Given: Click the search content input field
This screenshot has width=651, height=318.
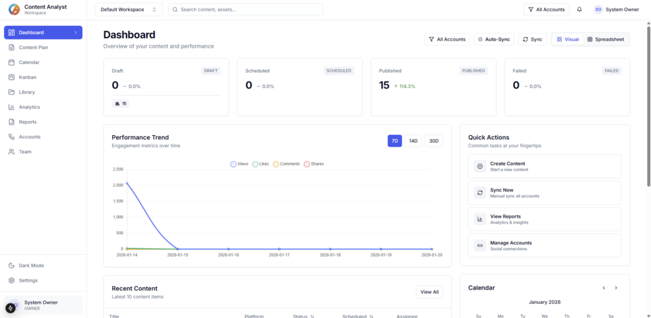Looking at the screenshot, I should point(246,10).
